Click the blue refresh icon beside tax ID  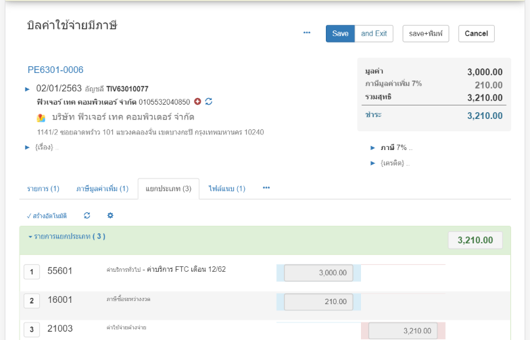point(209,101)
